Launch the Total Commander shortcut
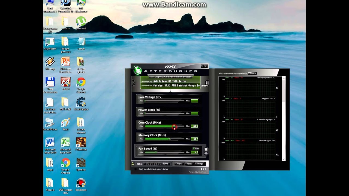Screen dimensions: 349x196 (50, 85)
